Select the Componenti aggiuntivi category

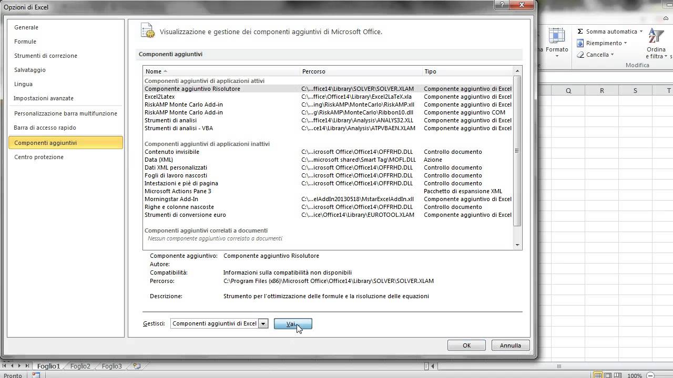click(x=66, y=143)
